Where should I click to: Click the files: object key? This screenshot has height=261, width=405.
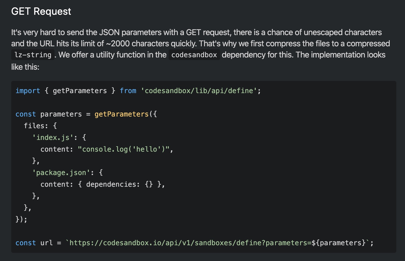(x=36, y=126)
